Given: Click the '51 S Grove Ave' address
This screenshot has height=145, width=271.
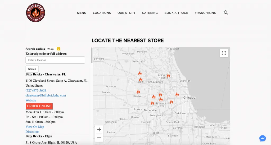Looking at the screenshot, I should coord(51,143).
